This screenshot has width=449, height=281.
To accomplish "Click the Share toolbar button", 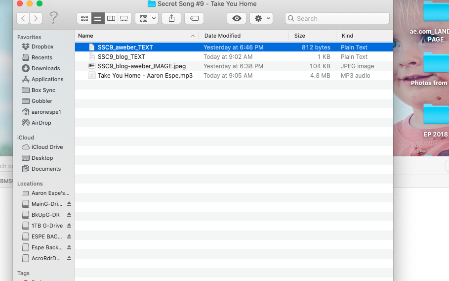I will point(171,18).
